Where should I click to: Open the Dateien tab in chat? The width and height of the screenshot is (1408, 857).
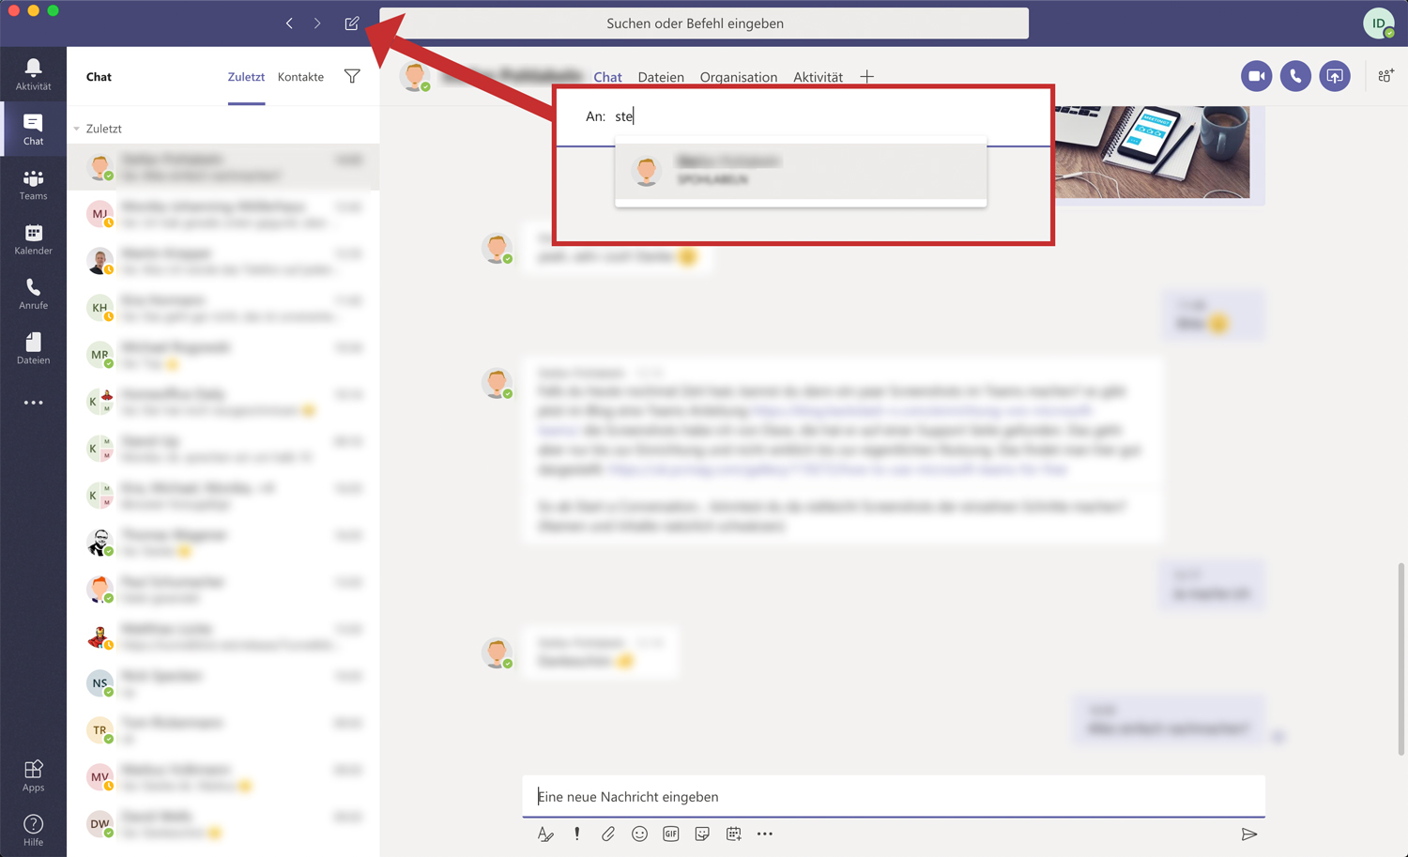pos(661,77)
